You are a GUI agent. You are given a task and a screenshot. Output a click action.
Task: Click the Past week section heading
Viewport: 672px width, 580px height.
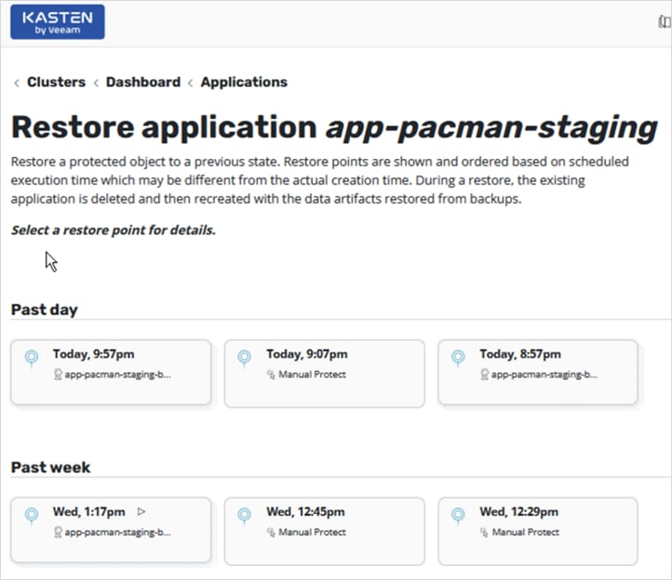50,467
